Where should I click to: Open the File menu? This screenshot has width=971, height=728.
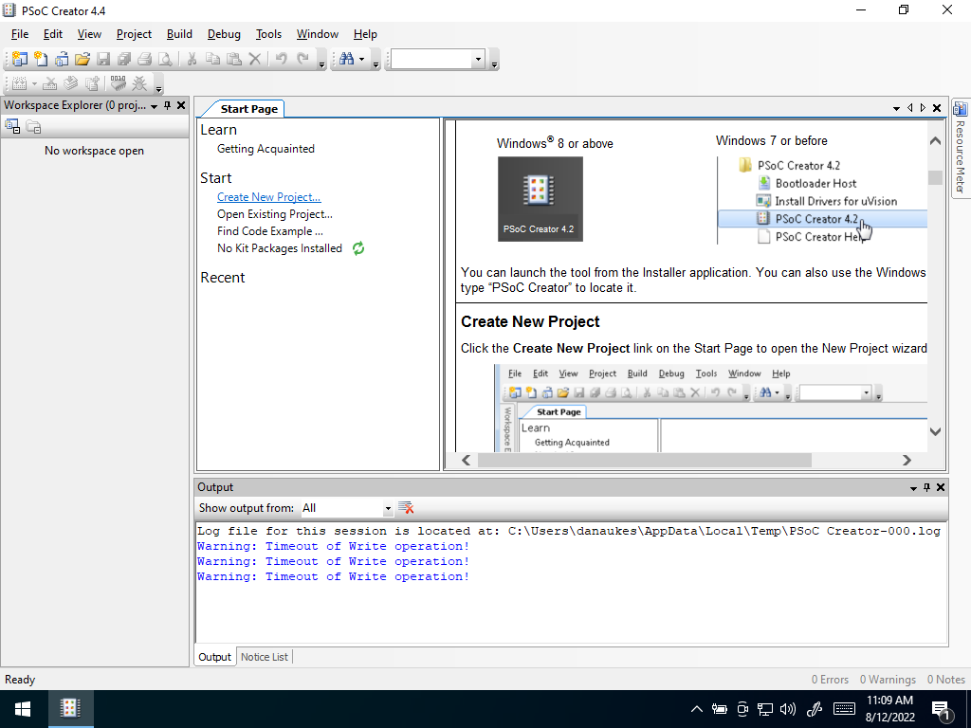coord(20,34)
